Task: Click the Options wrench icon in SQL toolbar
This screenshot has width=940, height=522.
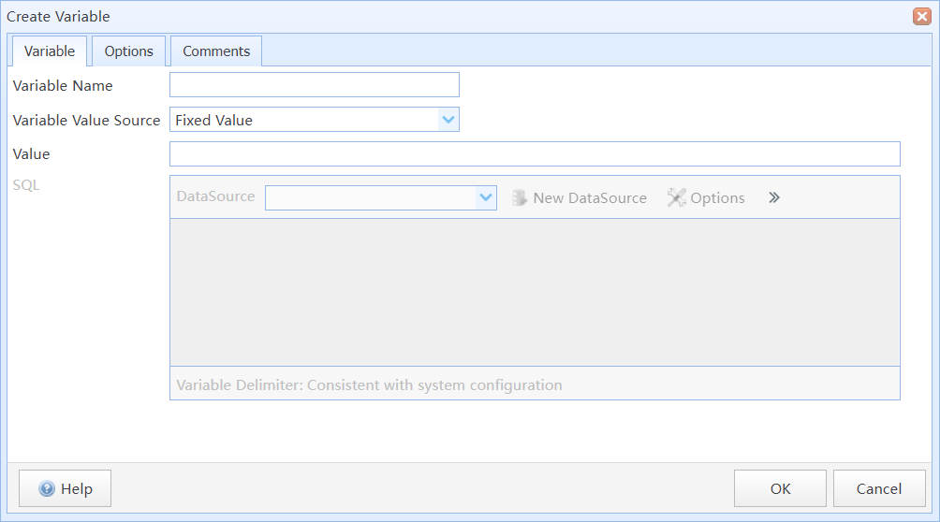Action: pos(677,197)
